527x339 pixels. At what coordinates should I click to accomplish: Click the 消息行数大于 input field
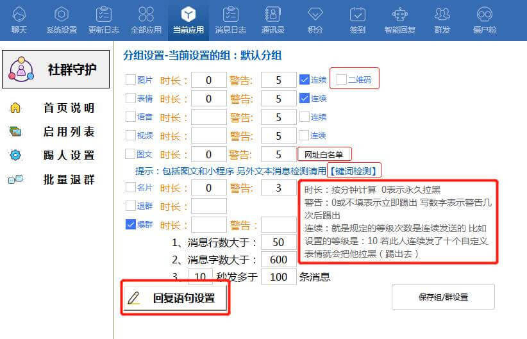[x=278, y=242]
